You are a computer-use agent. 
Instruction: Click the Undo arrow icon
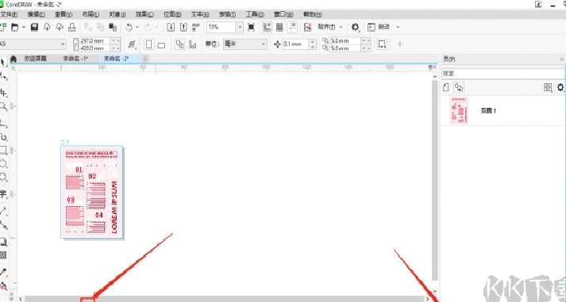[x=129, y=27]
